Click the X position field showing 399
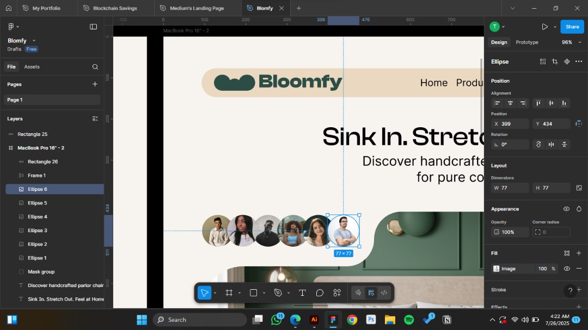Viewport: 588px width, 330px height. 510,123
